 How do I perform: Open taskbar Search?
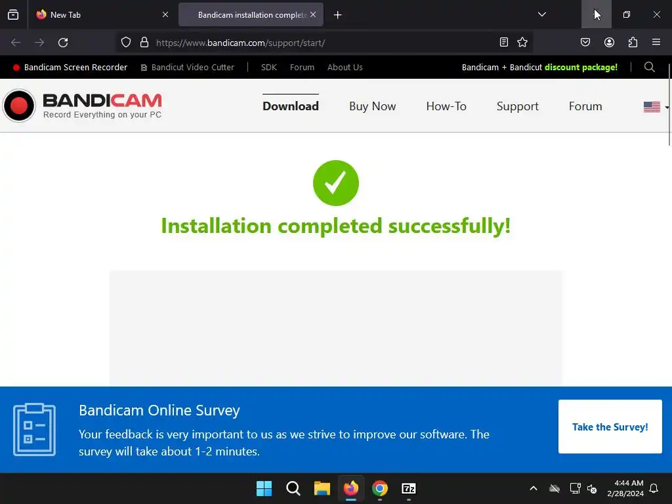[x=293, y=488]
